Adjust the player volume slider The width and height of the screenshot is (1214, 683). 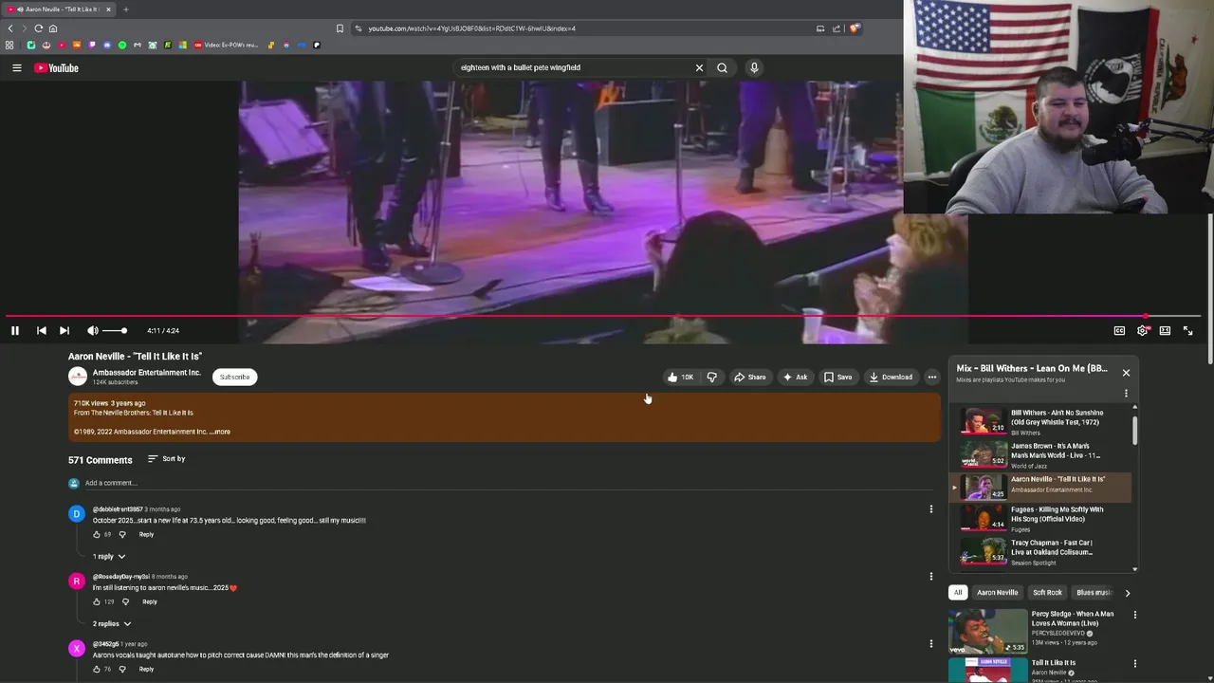115,330
